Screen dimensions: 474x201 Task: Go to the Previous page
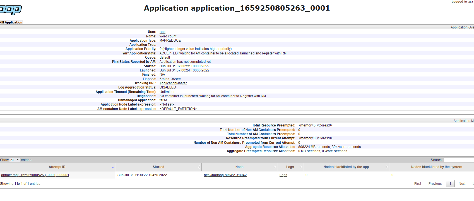pos(435,184)
